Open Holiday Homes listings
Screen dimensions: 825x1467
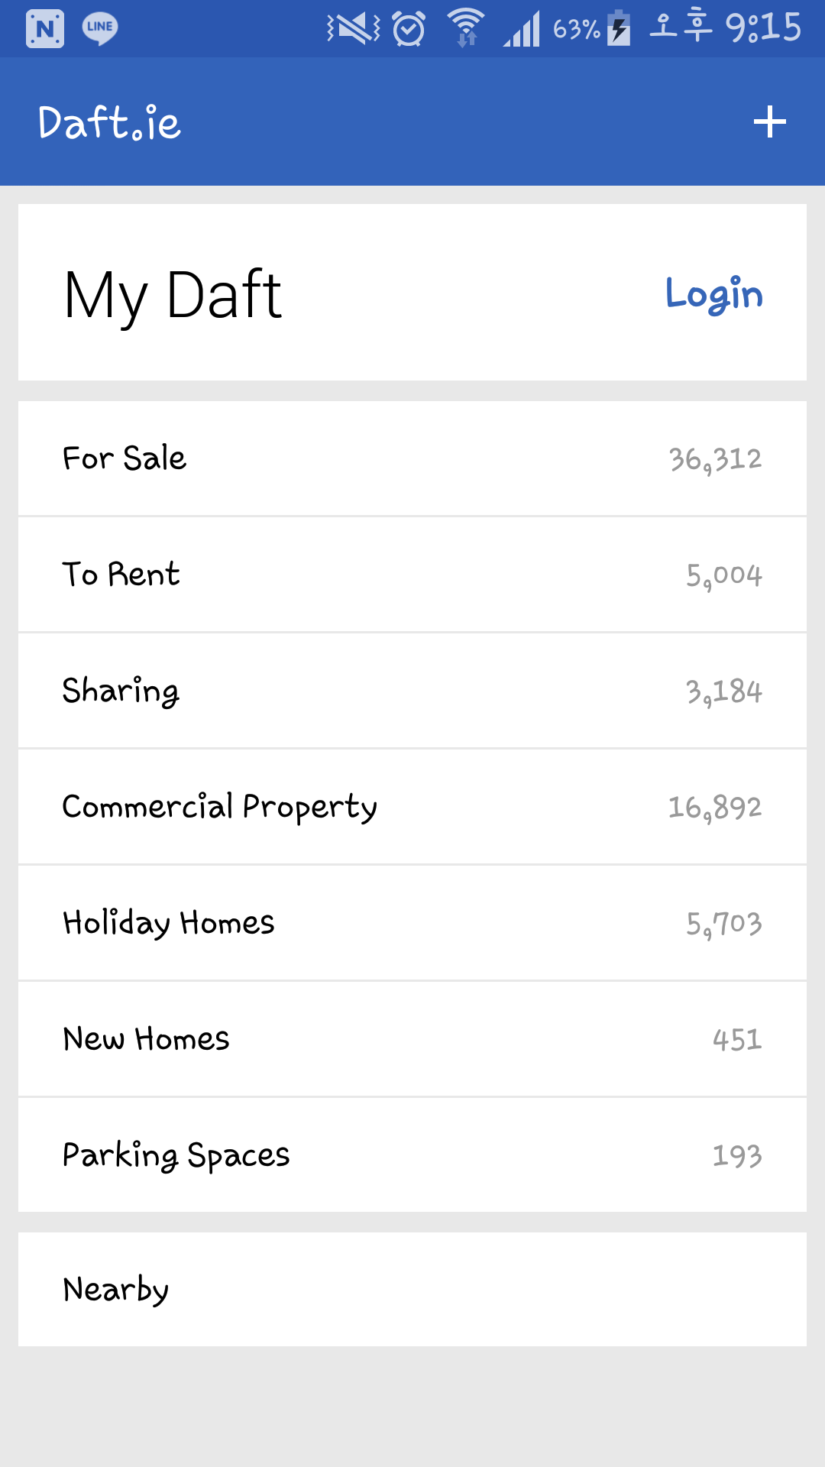pyautogui.click(x=412, y=923)
